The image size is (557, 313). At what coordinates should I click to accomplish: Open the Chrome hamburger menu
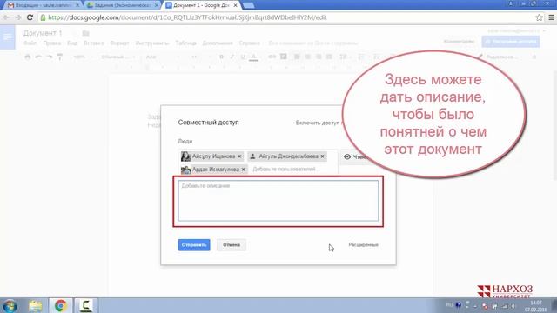pos(551,17)
